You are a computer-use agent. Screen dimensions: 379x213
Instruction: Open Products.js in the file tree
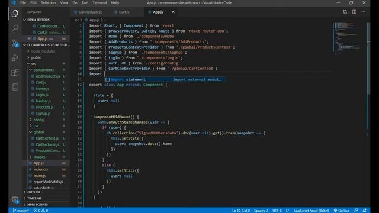coord(44,107)
